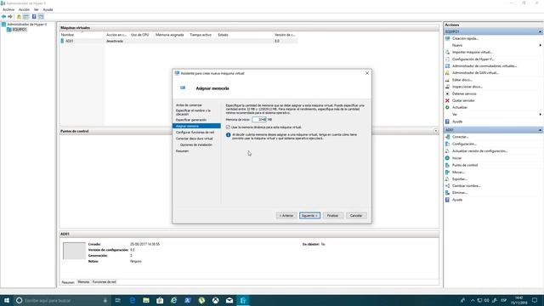544x306 pixels.
Task: Go to Conectar disco duro virtual step
Action: [x=195, y=139]
